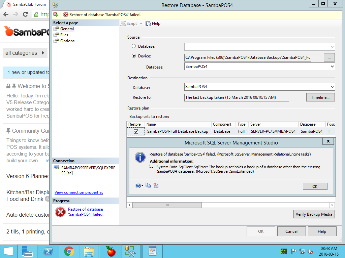Image resolution: width=345 pixels, height=258 pixels.
Task: Click the help icon in the error dialog
Action: tap(138, 186)
